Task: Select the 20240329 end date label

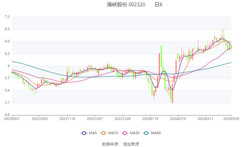Action: pyautogui.click(x=231, y=119)
